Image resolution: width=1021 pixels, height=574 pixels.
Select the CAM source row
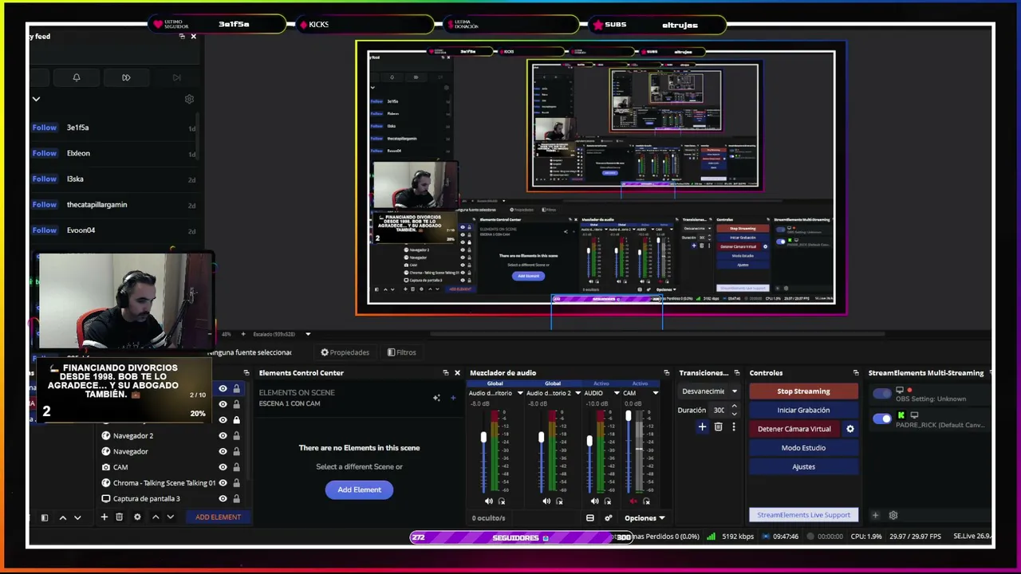(x=171, y=467)
